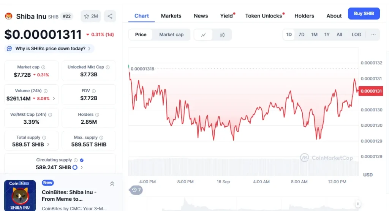This screenshot has height=211, width=389.
Task: Expand the Total supply details chevron
Action: pyautogui.click(x=48, y=145)
